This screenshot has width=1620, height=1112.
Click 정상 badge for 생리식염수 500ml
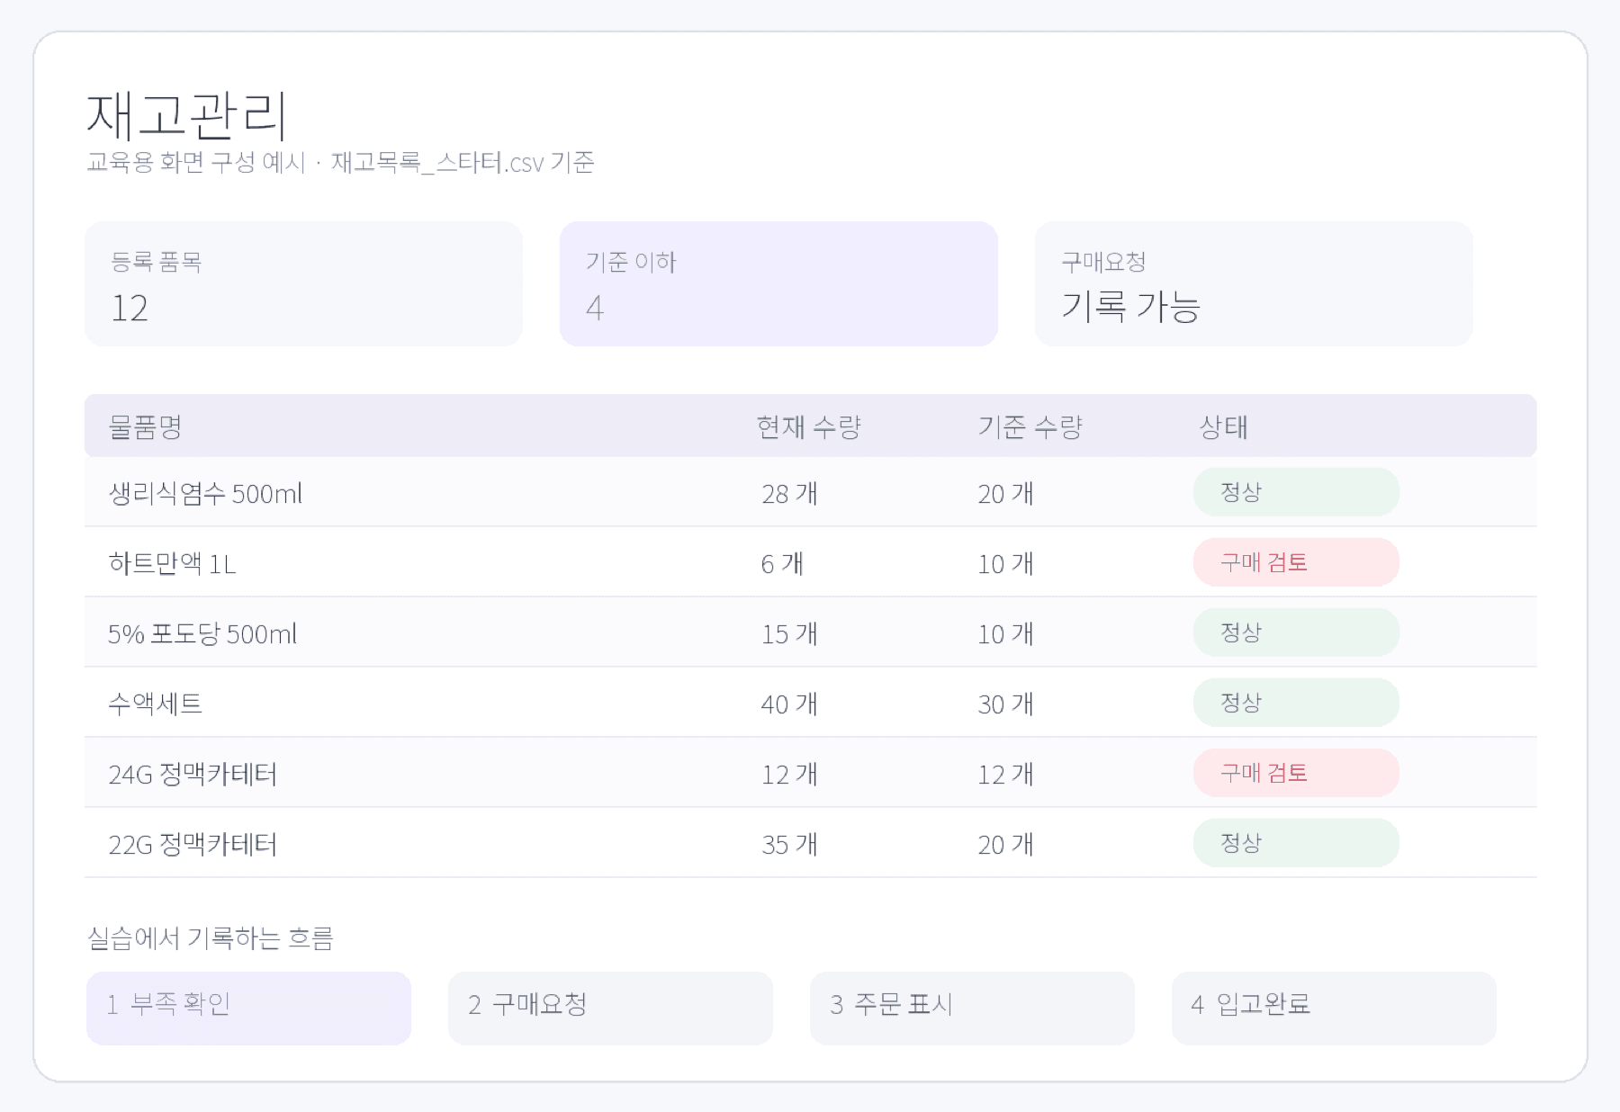(x=1296, y=492)
